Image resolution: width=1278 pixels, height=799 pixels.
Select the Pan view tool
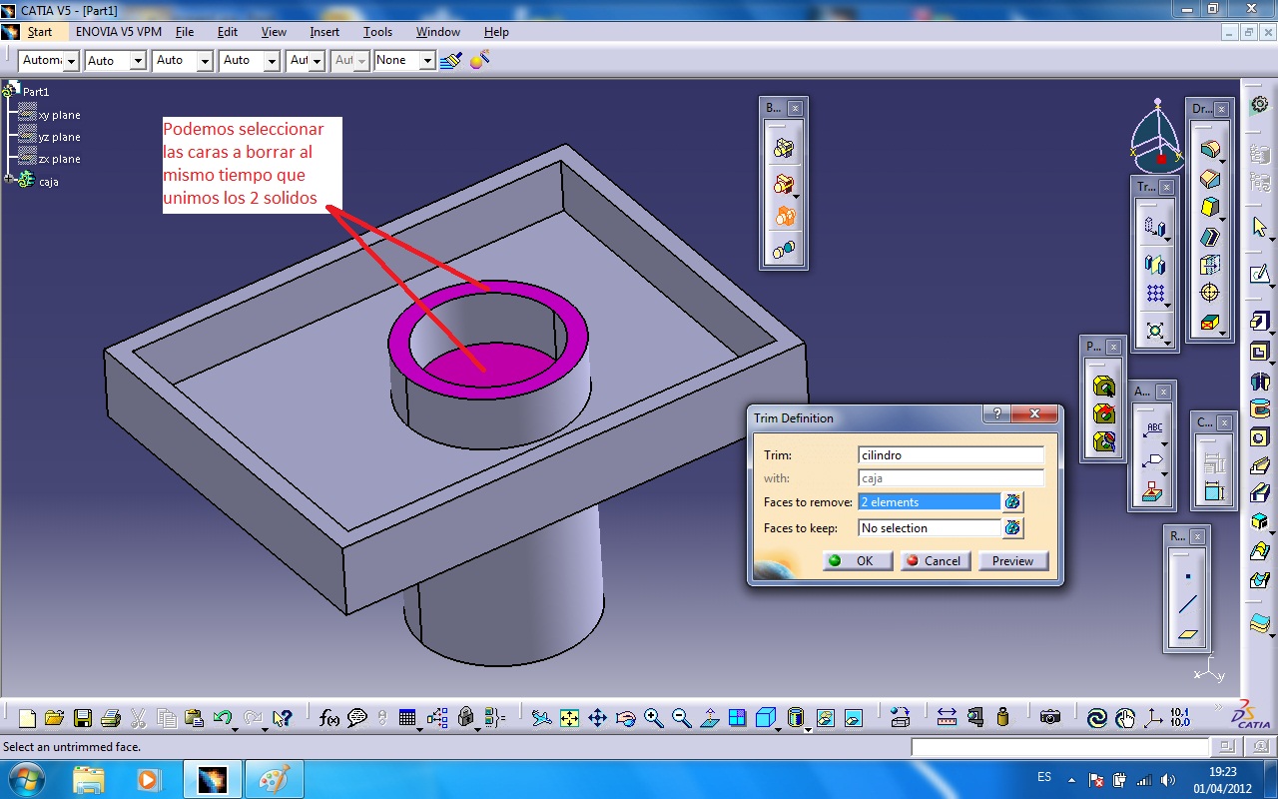(597, 717)
